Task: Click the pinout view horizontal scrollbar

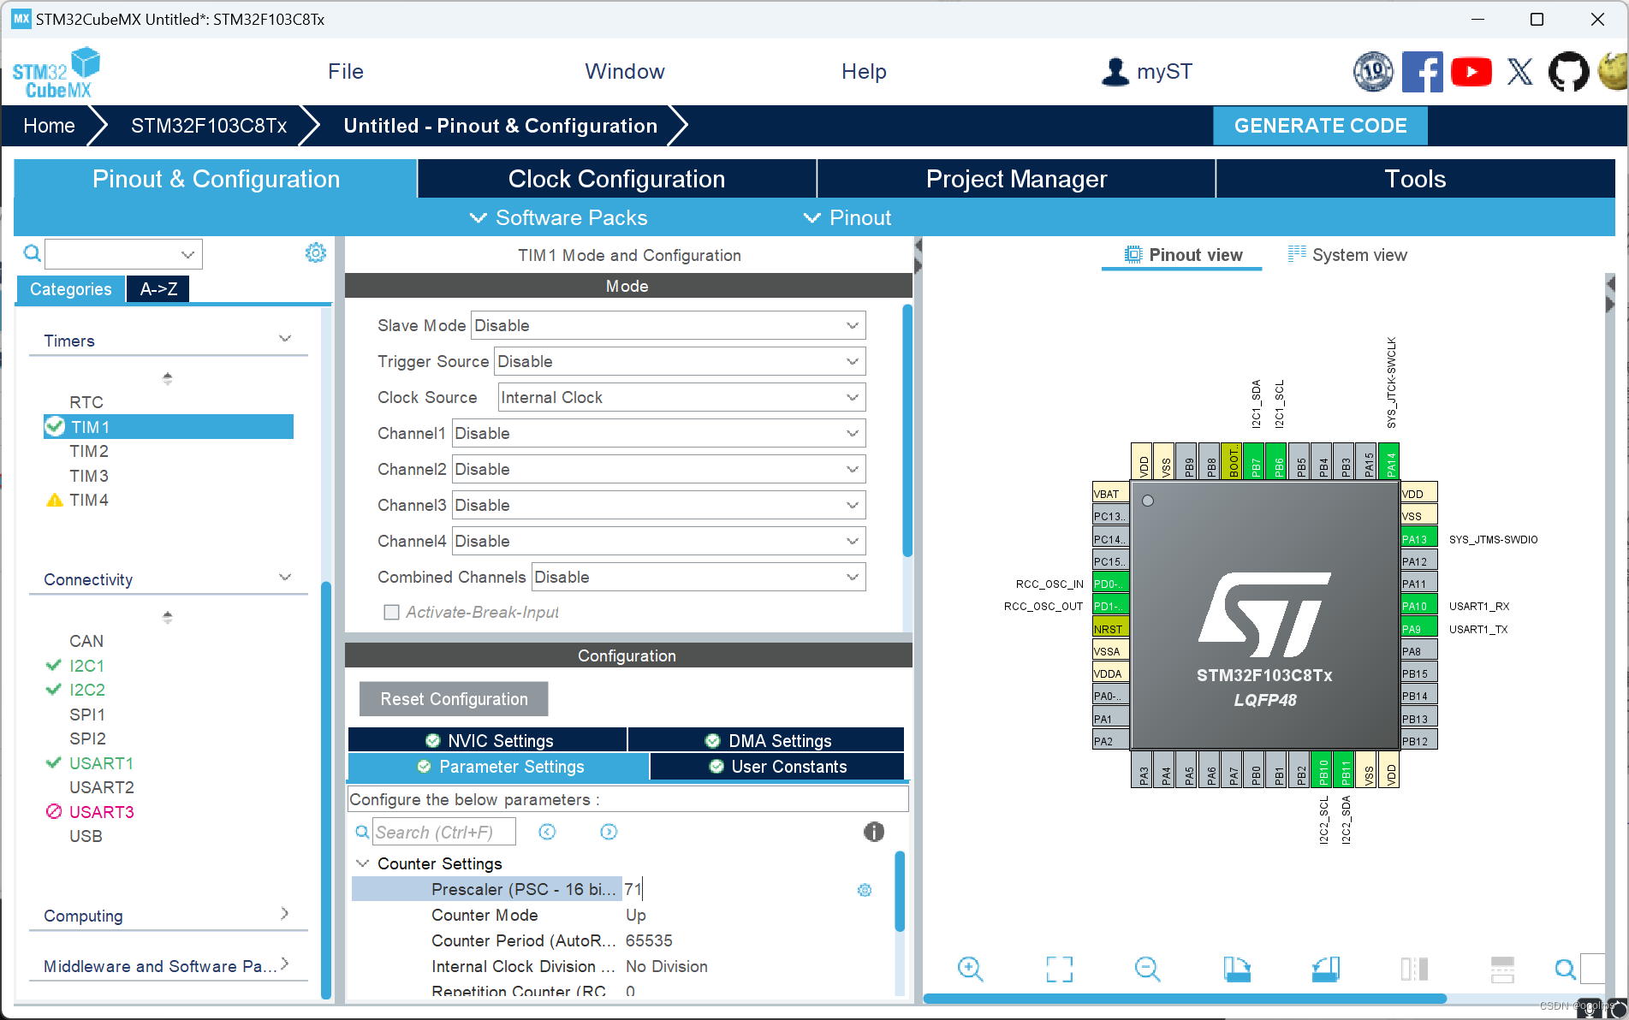Action: [1185, 999]
